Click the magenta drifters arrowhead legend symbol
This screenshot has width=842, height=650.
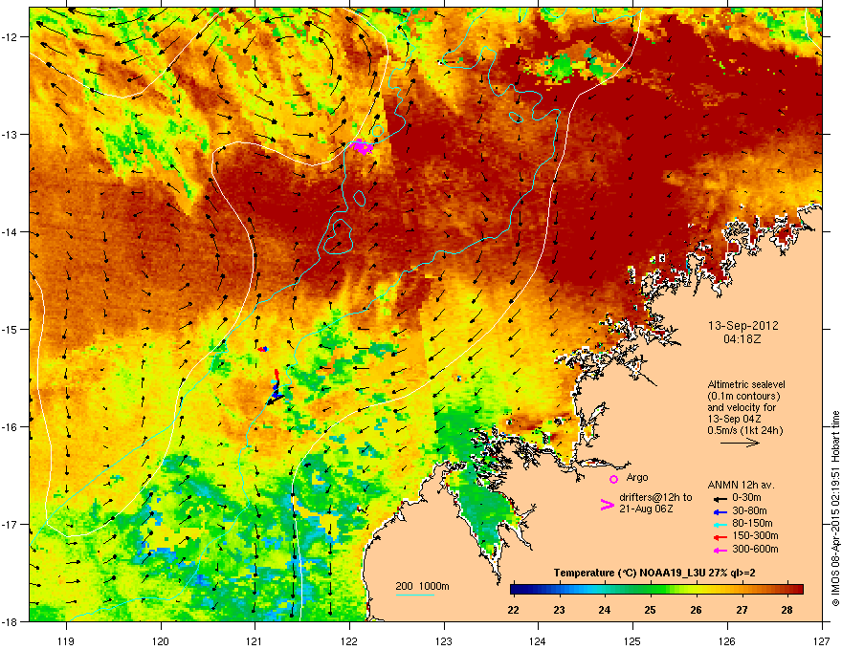(x=607, y=505)
